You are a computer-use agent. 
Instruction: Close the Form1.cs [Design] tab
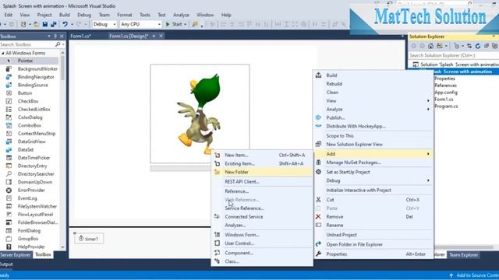coord(161,36)
